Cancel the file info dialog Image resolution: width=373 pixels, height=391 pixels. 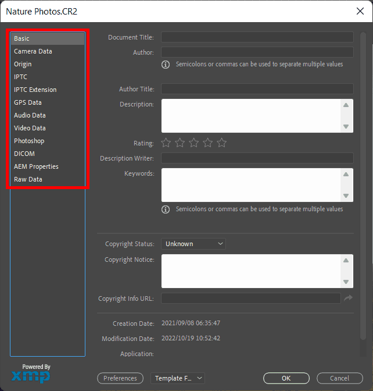pyautogui.click(x=339, y=378)
